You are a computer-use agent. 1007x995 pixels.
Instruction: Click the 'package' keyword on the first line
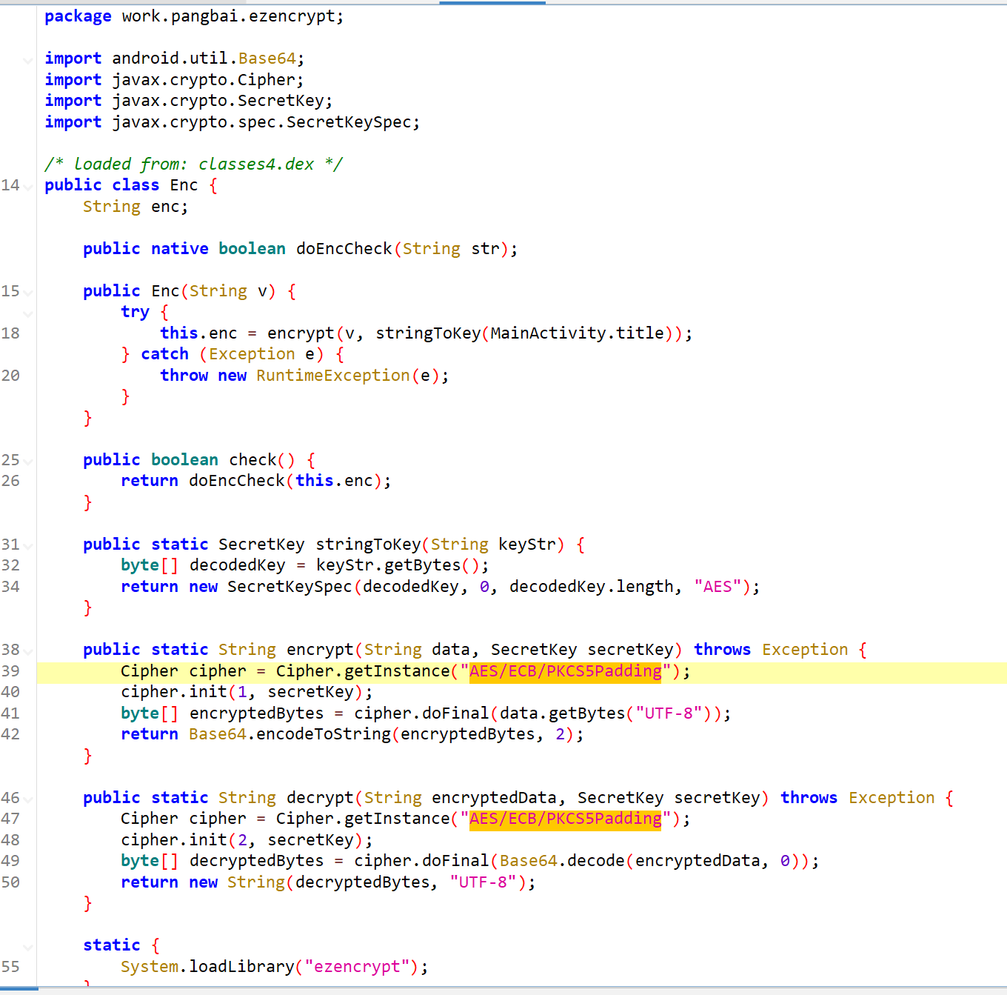78,16
